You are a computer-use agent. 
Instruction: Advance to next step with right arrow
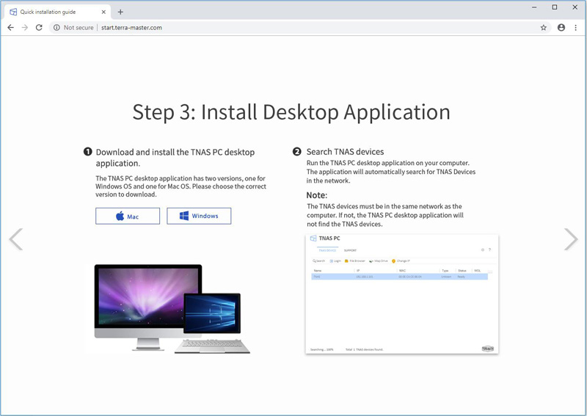pos(570,239)
